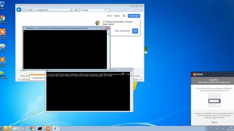Close the Google tab
This screenshot has height=131, width=234.
[104, 10]
